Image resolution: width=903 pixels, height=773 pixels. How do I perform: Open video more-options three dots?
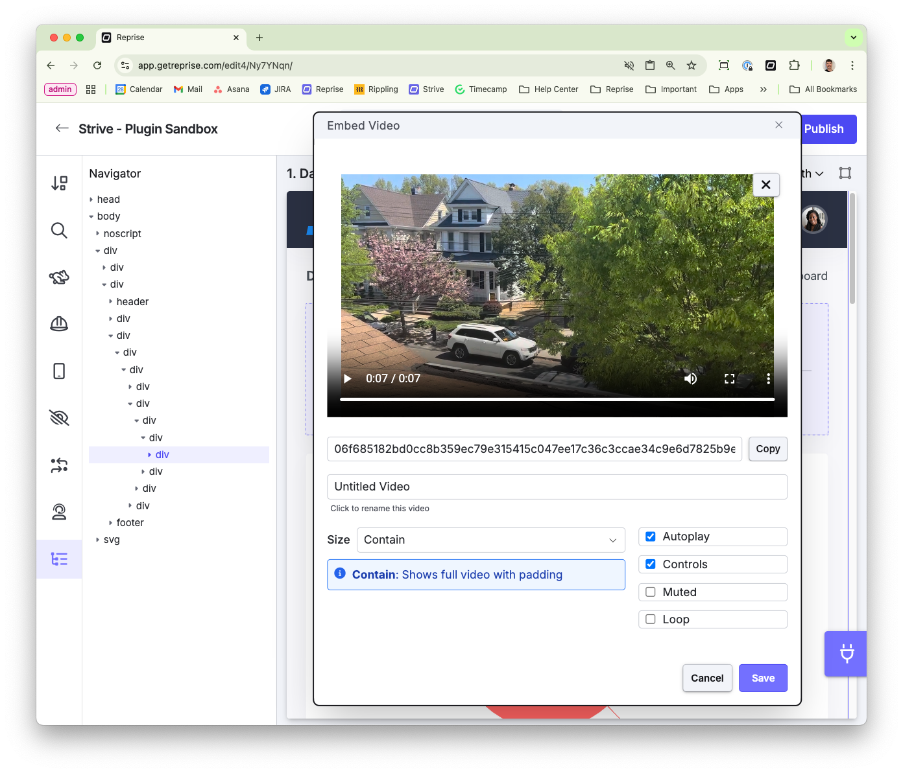(768, 378)
